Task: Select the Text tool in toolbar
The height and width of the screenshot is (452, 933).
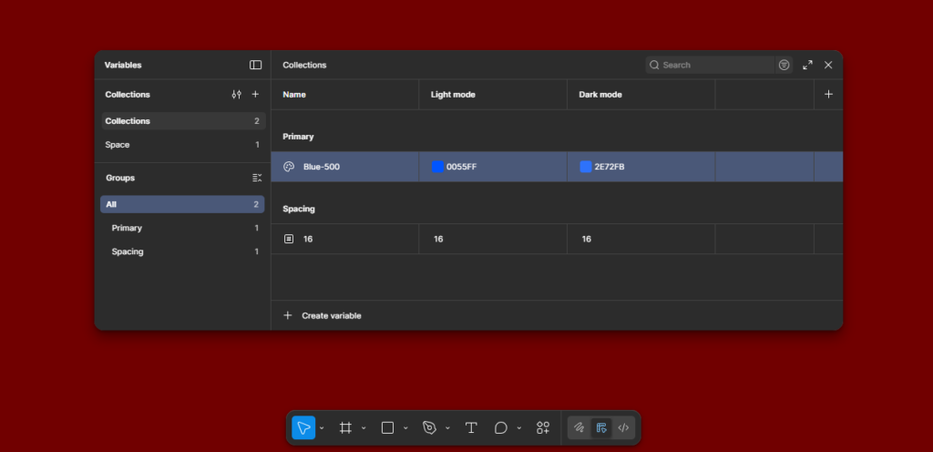Action: pos(471,427)
